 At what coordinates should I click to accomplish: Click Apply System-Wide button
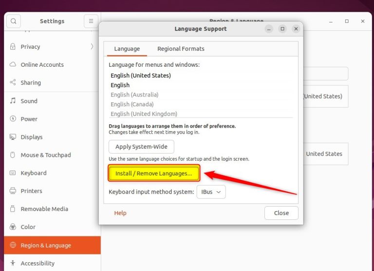click(x=141, y=147)
